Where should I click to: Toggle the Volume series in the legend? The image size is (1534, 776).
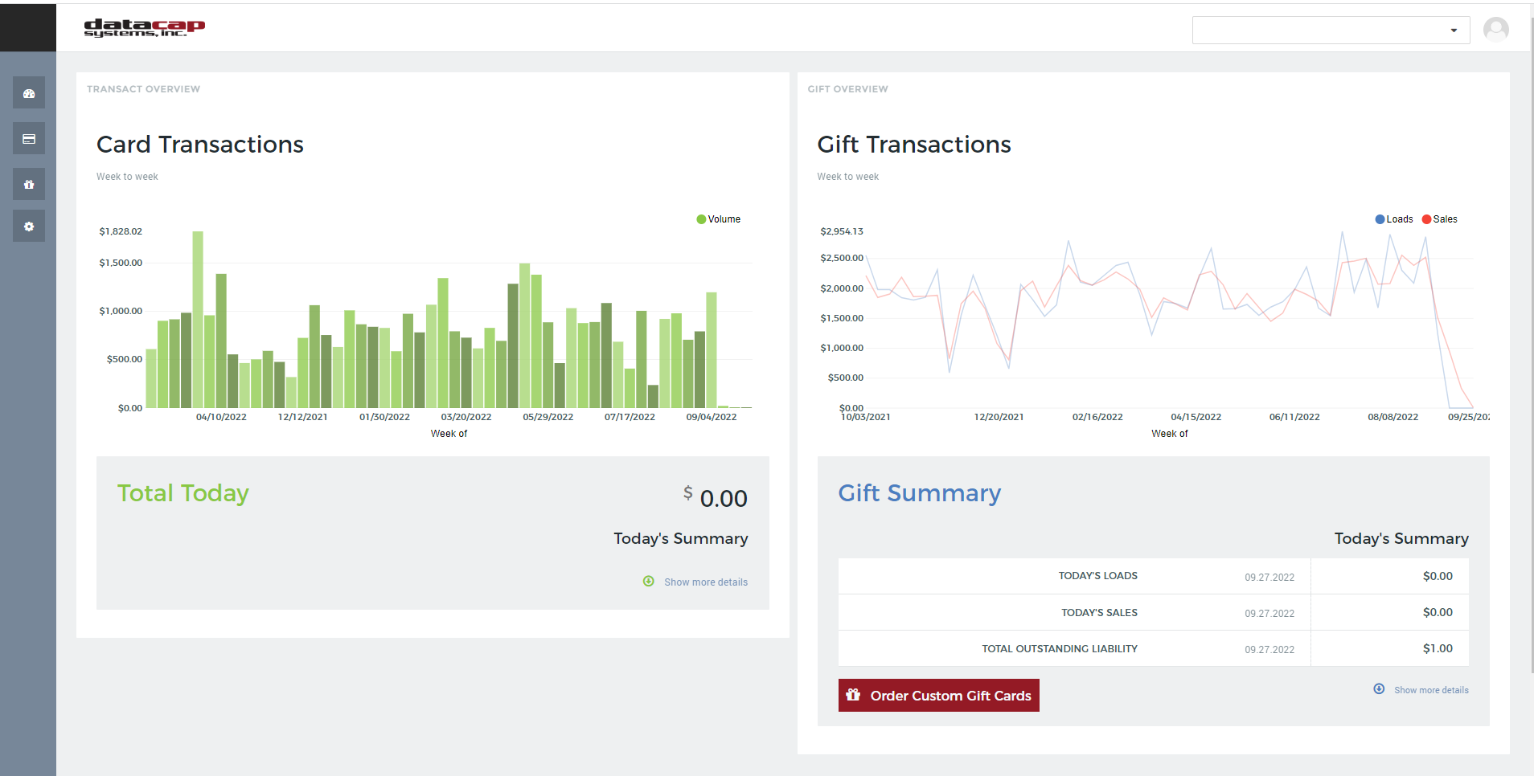(x=718, y=219)
